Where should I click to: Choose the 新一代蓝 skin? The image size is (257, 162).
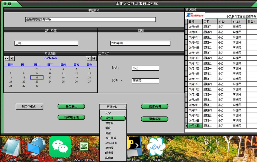[x=113, y=138]
